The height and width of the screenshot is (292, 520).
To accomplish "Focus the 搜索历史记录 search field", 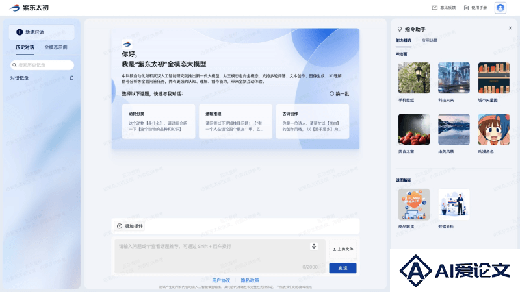I will 42,65.
